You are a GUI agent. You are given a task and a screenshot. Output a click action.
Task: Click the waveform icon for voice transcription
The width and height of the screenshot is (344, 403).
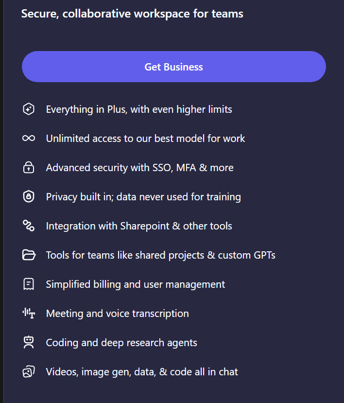tap(29, 314)
